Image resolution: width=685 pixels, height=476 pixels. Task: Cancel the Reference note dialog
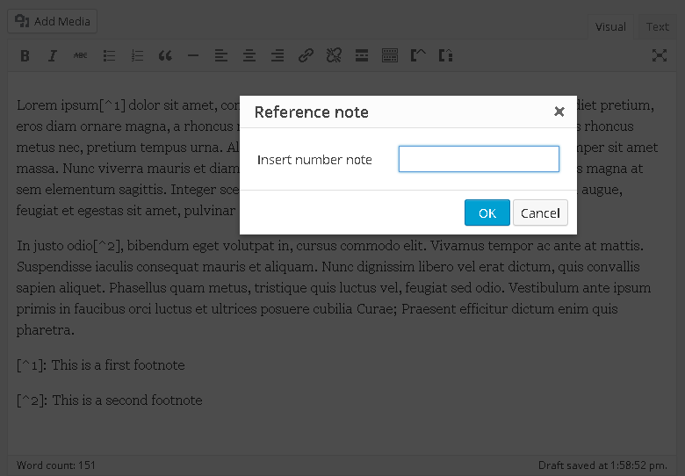[540, 213]
